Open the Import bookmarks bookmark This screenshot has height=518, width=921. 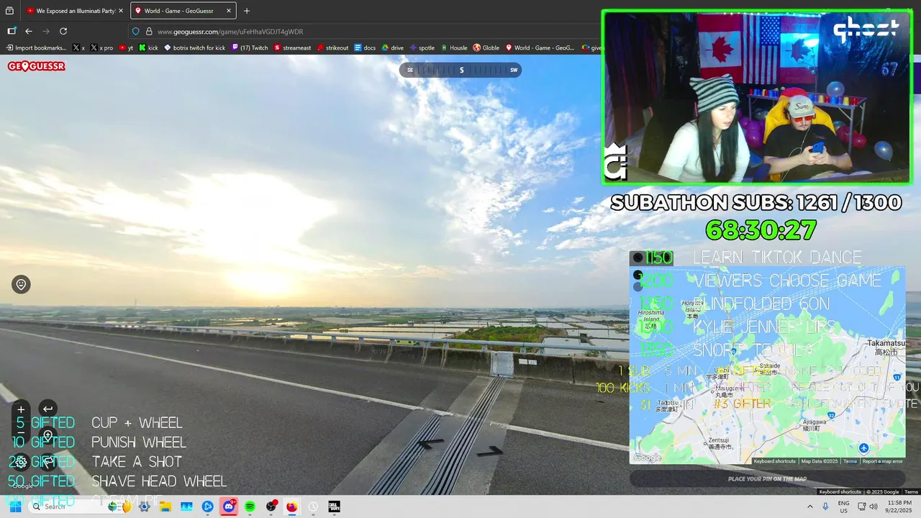(36, 48)
